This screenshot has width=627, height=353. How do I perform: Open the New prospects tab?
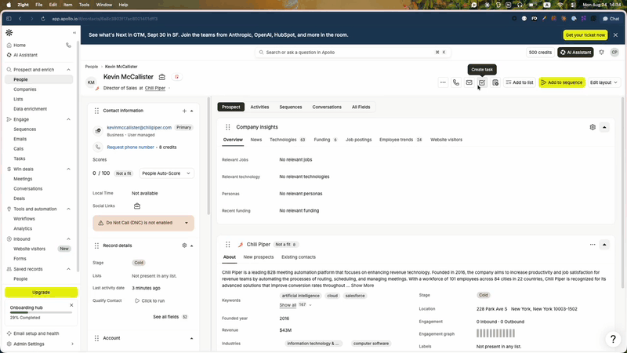[x=259, y=257]
